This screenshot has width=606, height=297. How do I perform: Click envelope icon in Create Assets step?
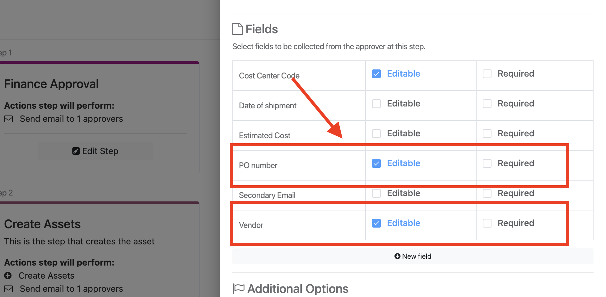coord(9,289)
